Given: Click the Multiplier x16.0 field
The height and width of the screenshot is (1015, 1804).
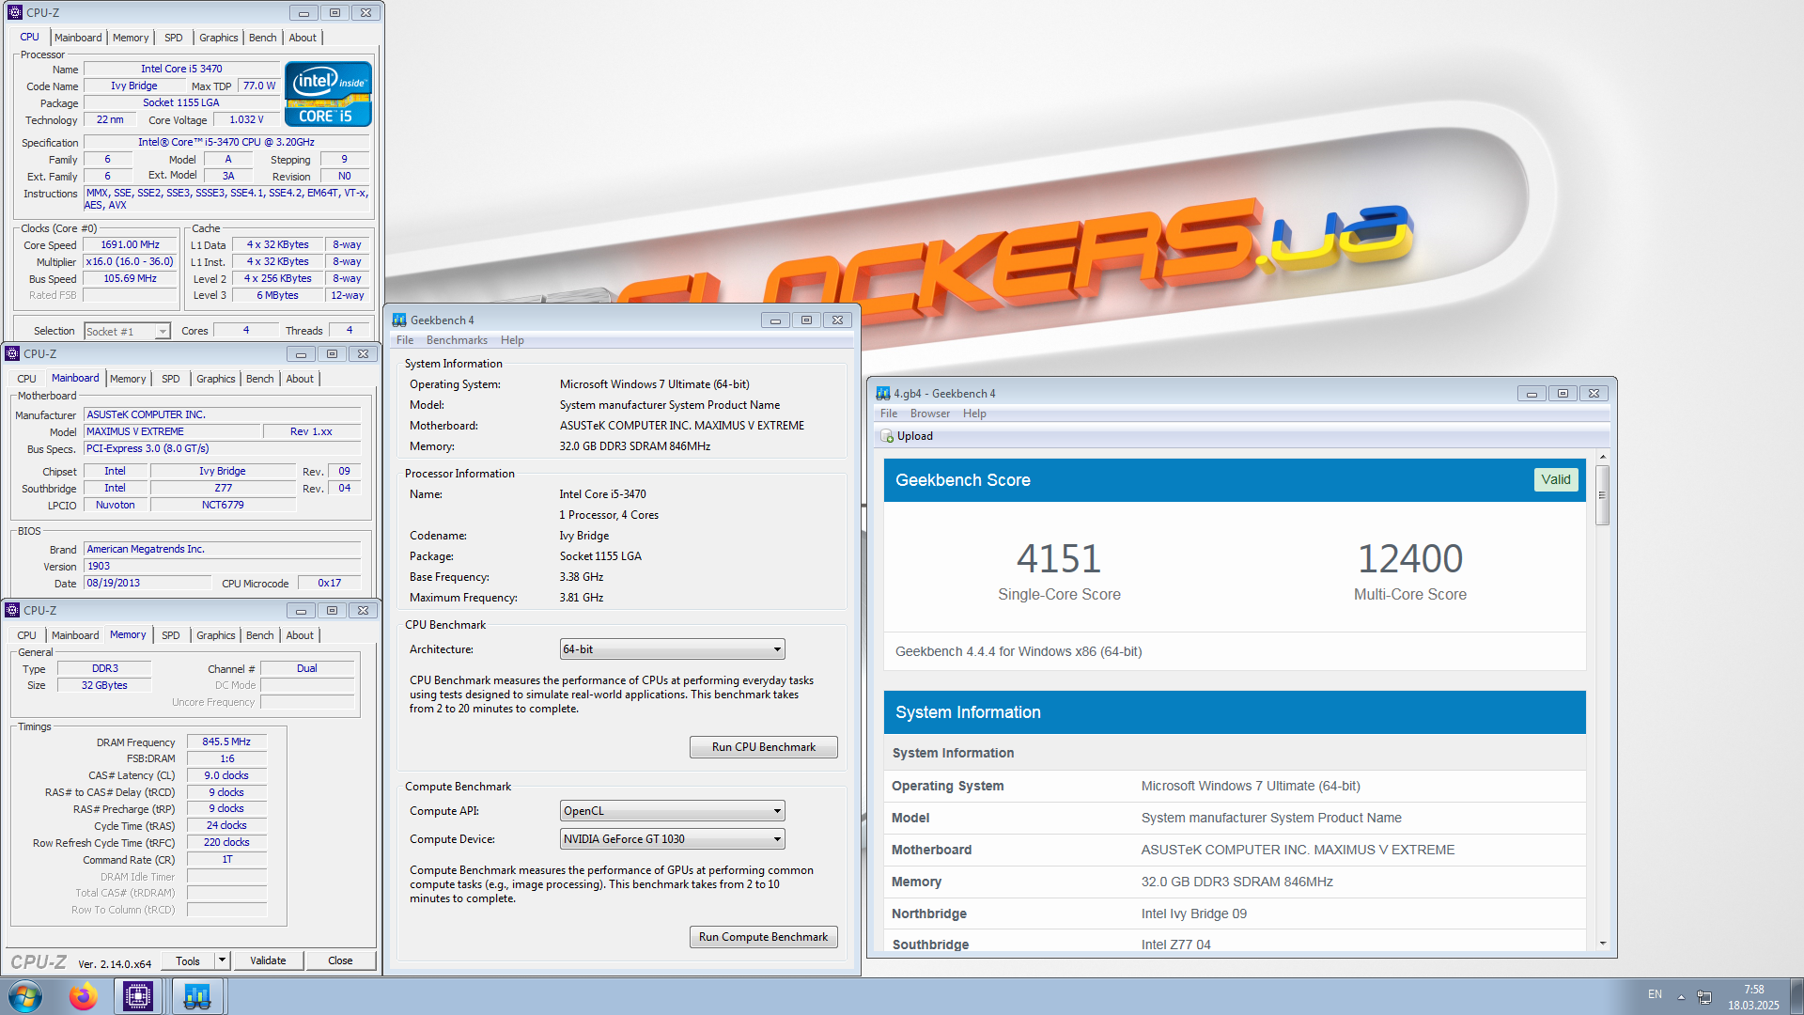Looking at the screenshot, I should pyautogui.click(x=131, y=261).
